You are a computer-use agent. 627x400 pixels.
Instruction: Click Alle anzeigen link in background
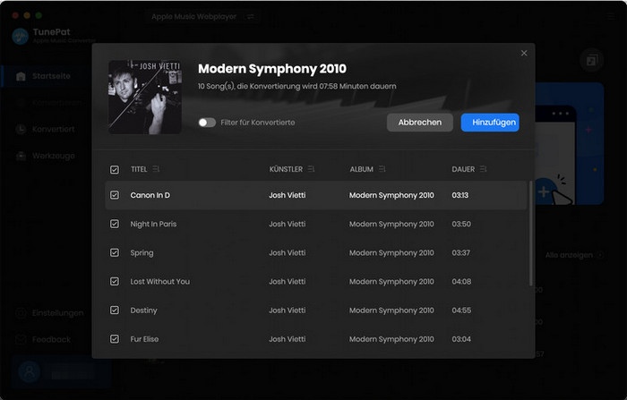(569, 255)
